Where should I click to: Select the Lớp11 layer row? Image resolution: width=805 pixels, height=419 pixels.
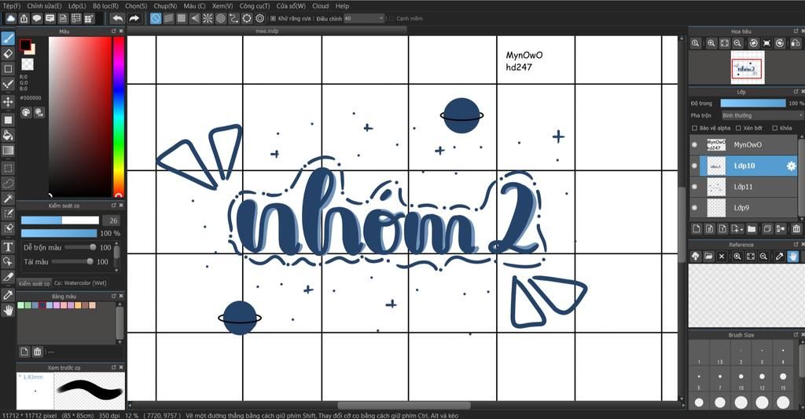pyautogui.click(x=744, y=187)
